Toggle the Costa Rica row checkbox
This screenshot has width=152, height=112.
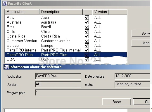click(87, 36)
